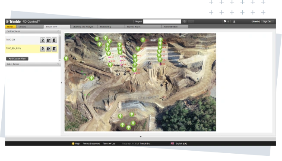This screenshot has height=161, width=282.
Task: Go to the Home tab
Action: point(10,27)
